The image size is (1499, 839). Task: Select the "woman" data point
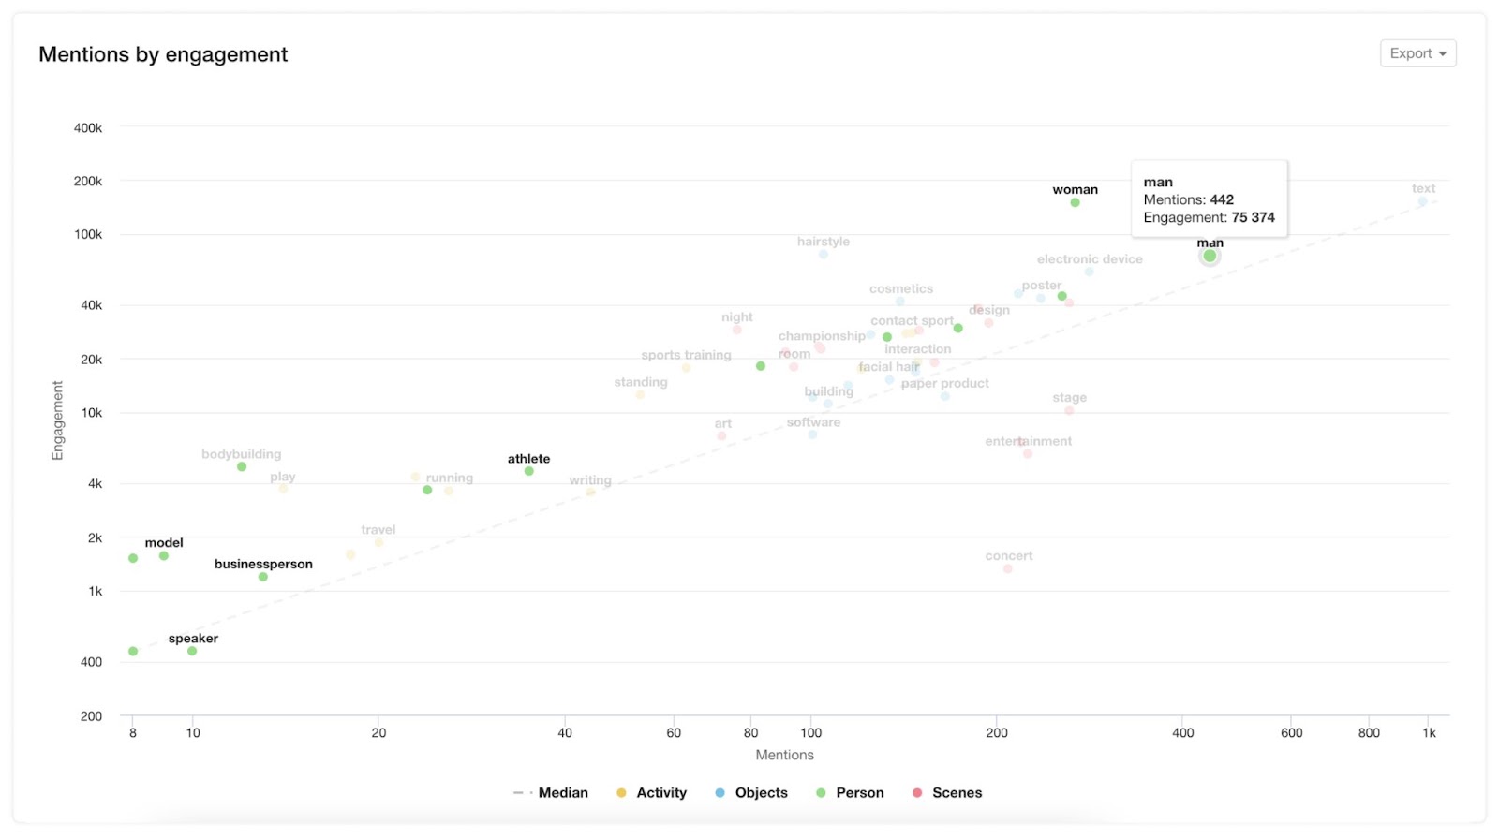(1074, 201)
